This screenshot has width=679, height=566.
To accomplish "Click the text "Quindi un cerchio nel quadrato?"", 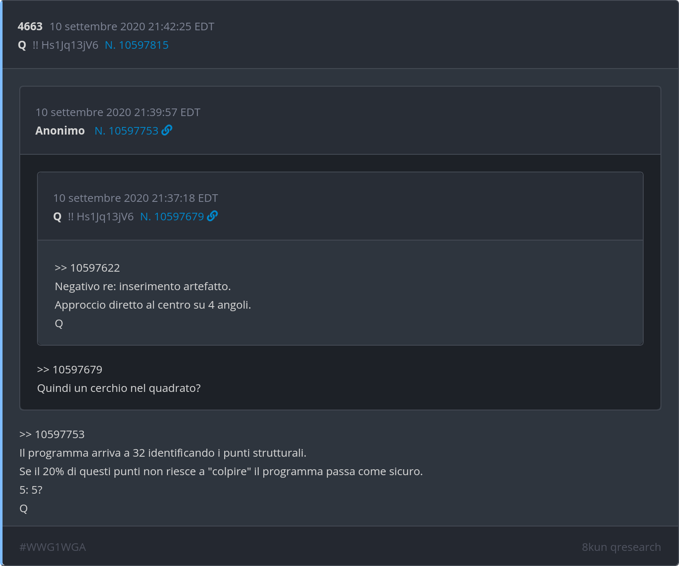I will point(119,388).
